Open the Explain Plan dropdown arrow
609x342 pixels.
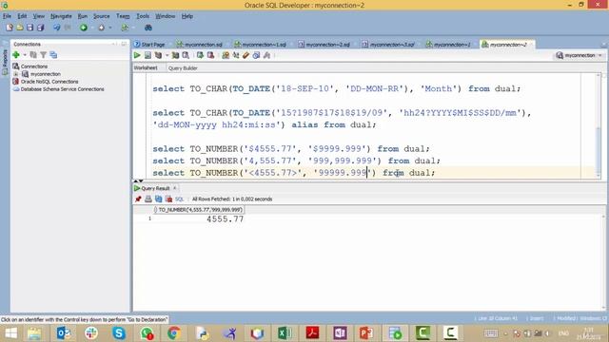(x=167, y=55)
